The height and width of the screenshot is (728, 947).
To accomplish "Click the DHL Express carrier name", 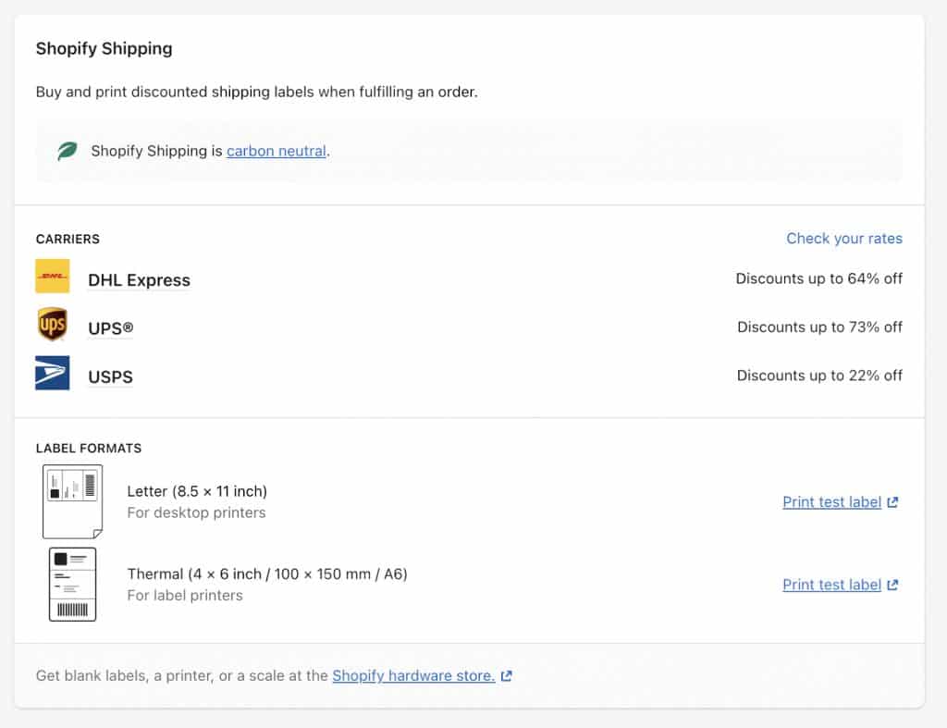I will 139,279.
